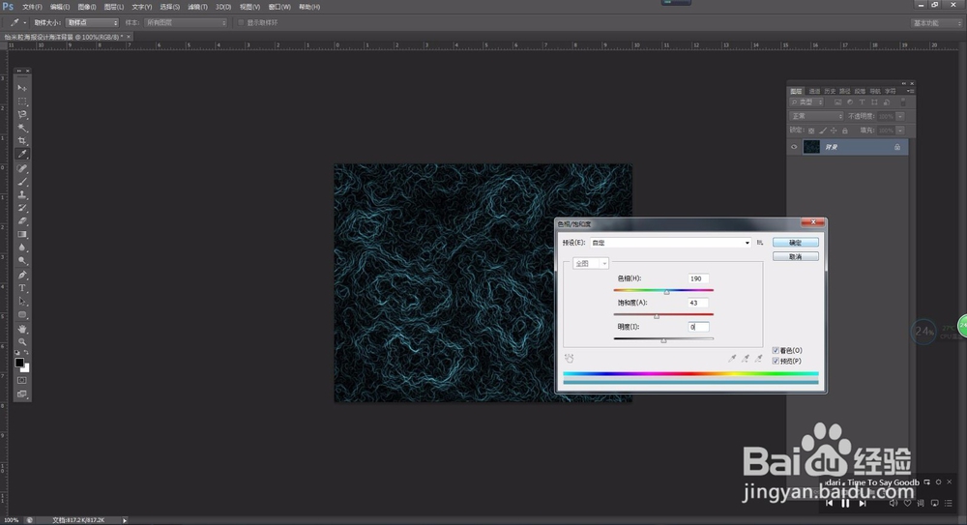Open the 窗口(W) menu
Image resolution: width=967 pixels, height=525 pixels.
coord(279,7)
